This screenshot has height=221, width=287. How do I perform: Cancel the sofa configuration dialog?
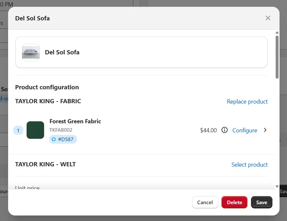[205, 202]
